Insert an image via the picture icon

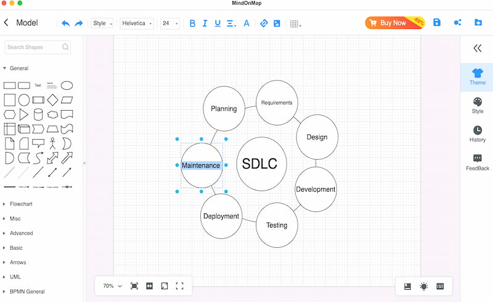coord(277,23)
